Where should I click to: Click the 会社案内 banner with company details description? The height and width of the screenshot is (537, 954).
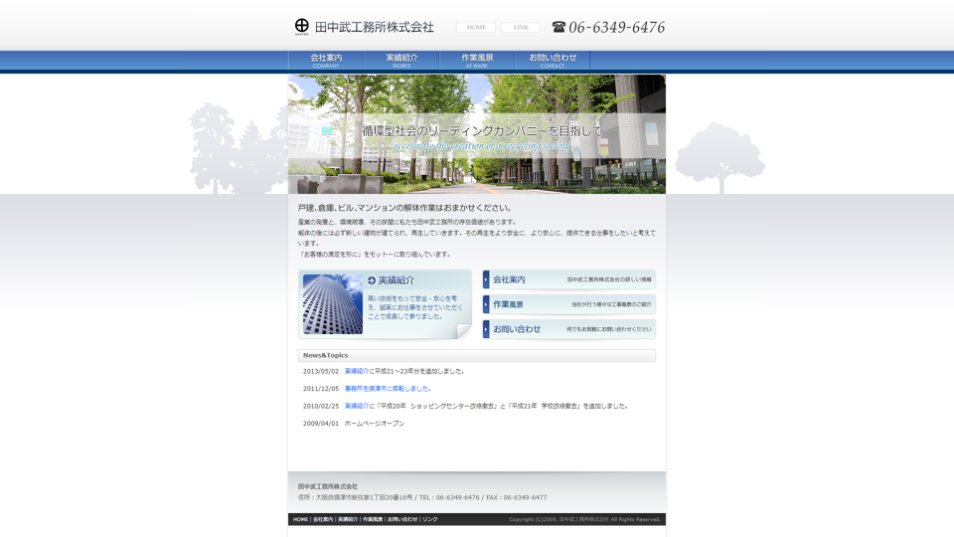pyautogui.click(x=568, y=279)
